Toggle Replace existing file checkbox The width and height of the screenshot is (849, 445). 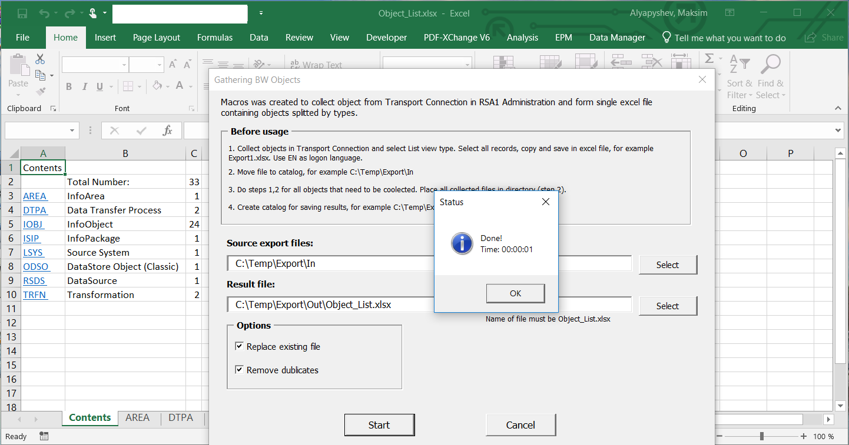(x=239, y=346)
